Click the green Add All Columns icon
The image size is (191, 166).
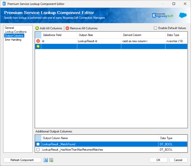coord(37,28)
